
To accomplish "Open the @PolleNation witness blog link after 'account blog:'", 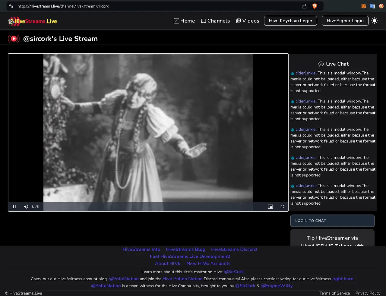I will (124, 279).
